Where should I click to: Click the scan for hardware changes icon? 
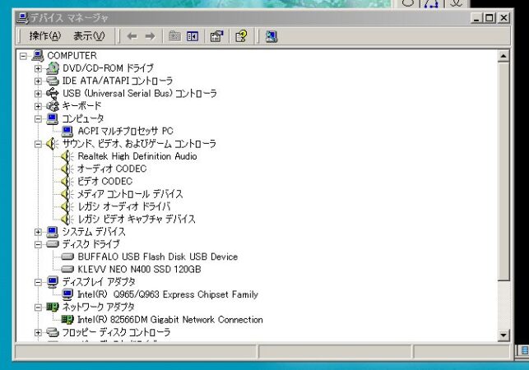click(271, 36)
